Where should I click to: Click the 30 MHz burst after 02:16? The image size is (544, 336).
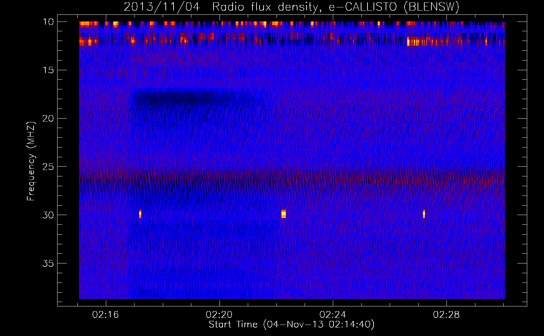pos(140,214)
